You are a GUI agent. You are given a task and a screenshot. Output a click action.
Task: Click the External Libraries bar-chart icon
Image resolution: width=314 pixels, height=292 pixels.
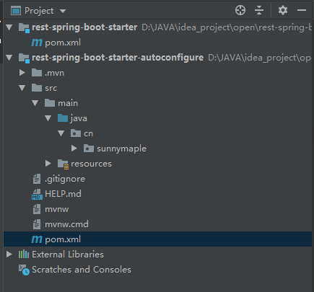24,255
